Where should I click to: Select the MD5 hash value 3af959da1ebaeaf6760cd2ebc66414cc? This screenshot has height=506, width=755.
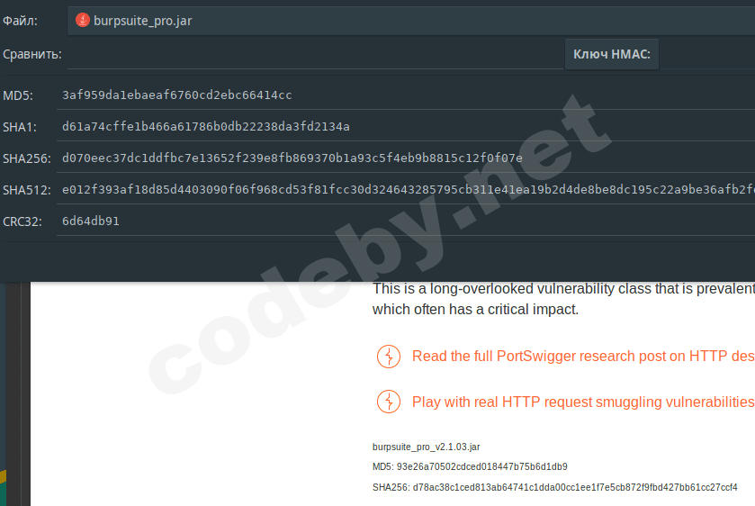click(176, 95)
